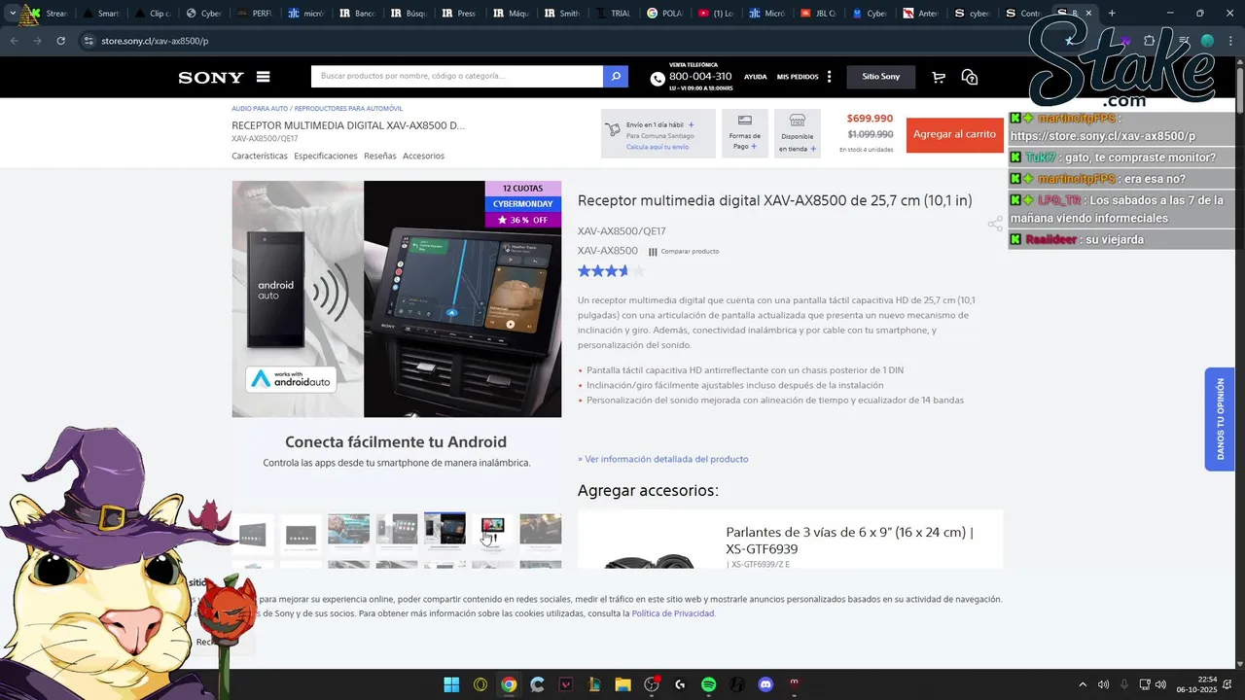Open the Sony hamburger menu
Viewport: 1245px width, 700px height.
(263, 77)
